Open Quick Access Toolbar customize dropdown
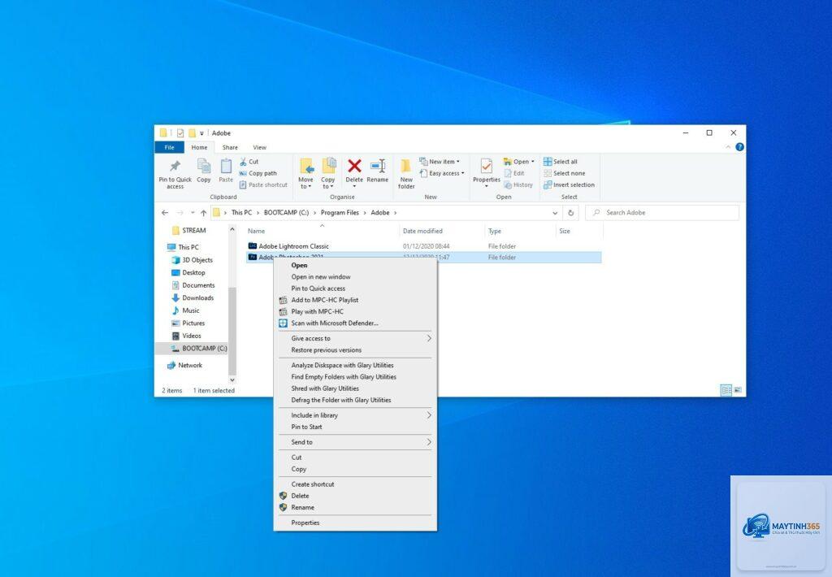The width and height of the screenshot is (832, 577). tap(201, 133)
